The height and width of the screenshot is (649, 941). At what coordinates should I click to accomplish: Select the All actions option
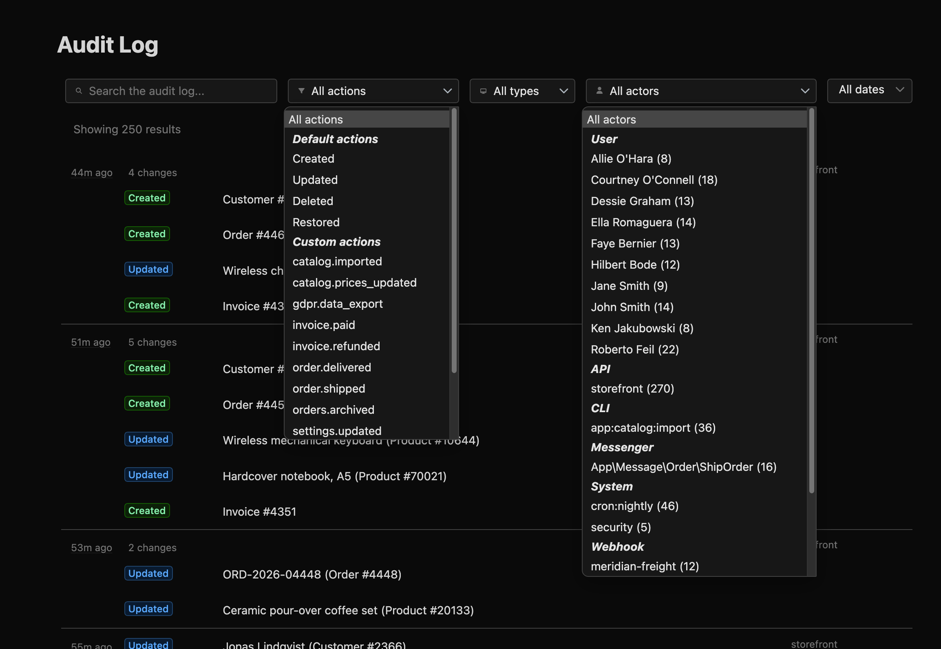point(367,119)
